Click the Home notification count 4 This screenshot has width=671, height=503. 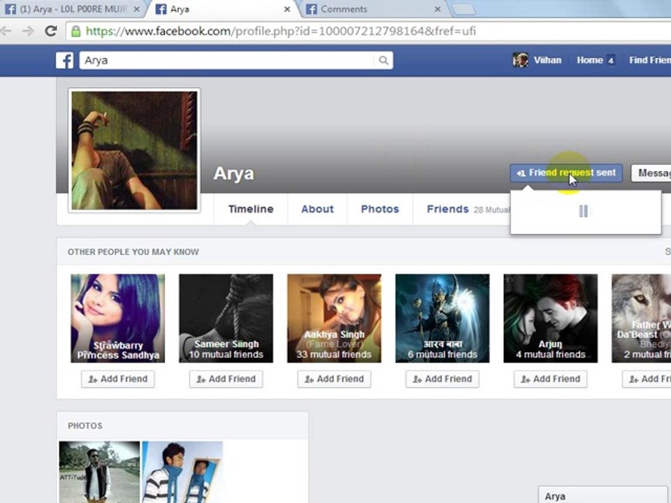(x=611, y=61)
